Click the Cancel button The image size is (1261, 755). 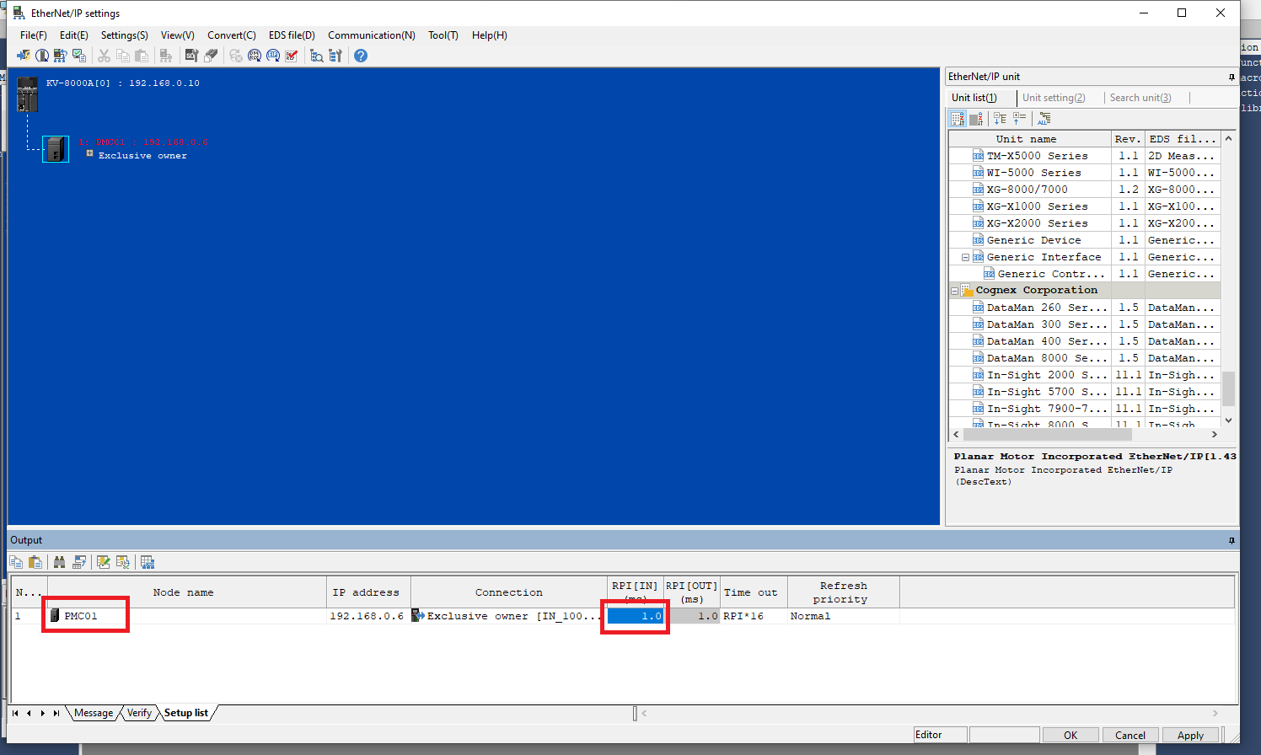tap(1130, 735)
